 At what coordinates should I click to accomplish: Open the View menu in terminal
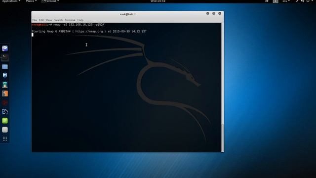tap(49, 20)
